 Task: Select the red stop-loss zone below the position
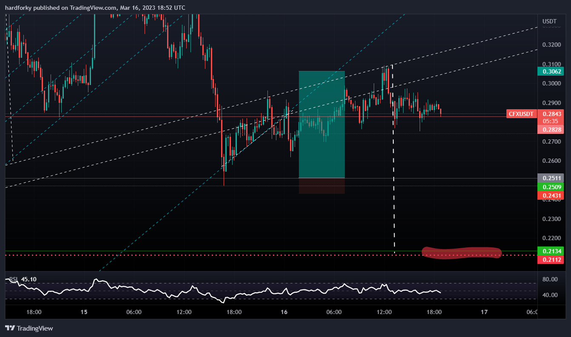[321, 186]
